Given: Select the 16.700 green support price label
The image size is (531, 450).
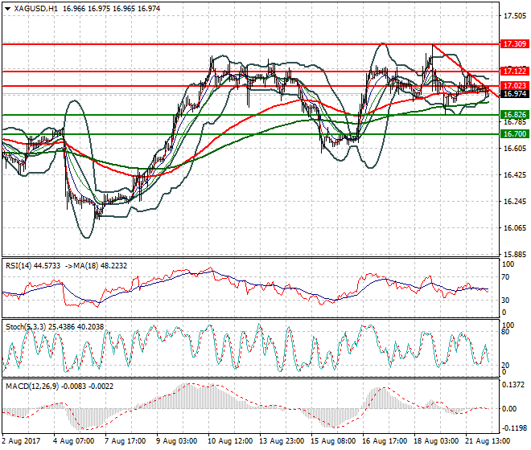Looking at the screenshot, I should [x=514, y=134].
